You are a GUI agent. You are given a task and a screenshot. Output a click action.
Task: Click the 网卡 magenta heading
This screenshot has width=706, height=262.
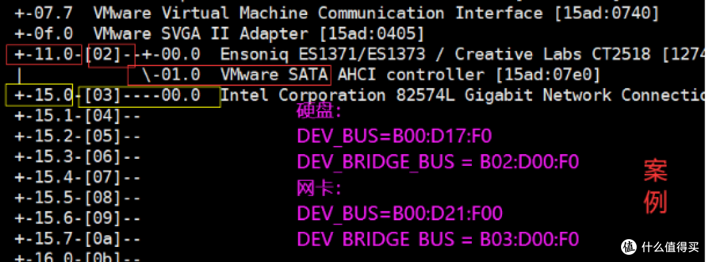click(318, 189)
